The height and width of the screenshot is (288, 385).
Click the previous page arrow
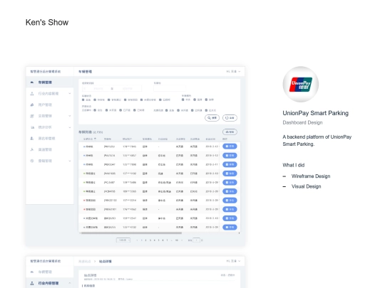tap(137, 240)
